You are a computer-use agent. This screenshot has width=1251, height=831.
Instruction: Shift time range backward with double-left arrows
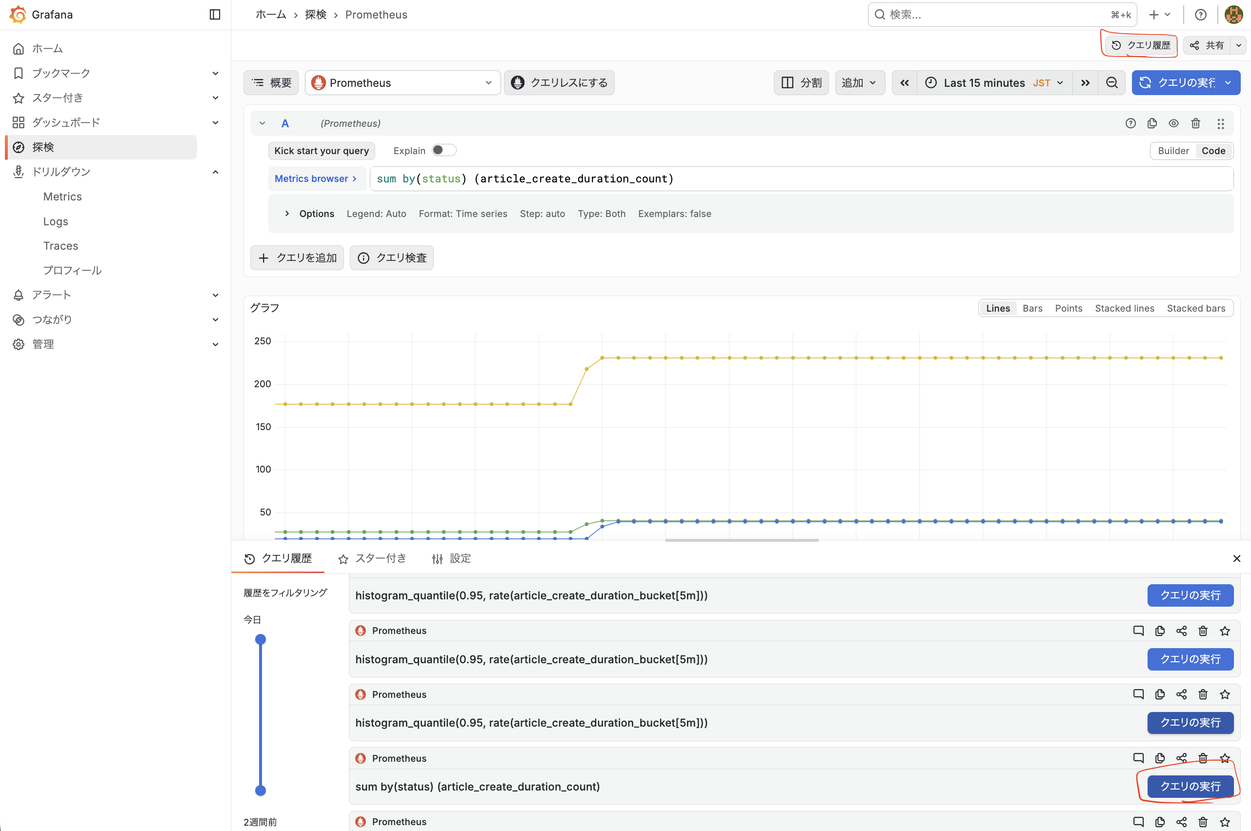point(904,83)
